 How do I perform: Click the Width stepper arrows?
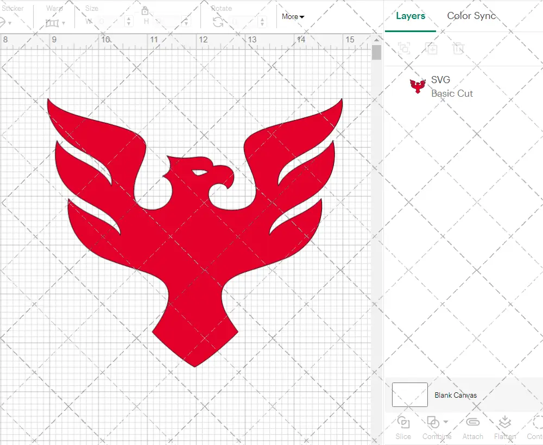point(129,22)
